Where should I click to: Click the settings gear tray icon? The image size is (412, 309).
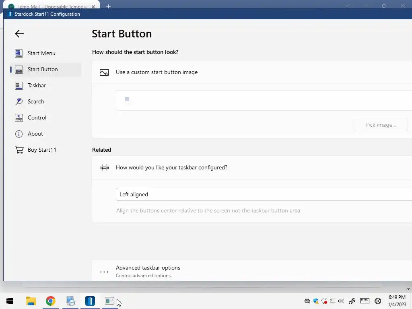(x=378, y=301)
